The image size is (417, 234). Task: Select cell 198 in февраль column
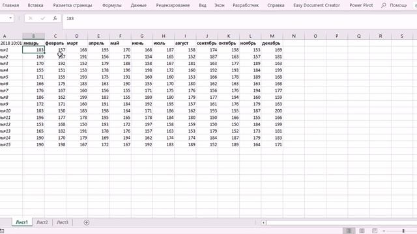55,144
